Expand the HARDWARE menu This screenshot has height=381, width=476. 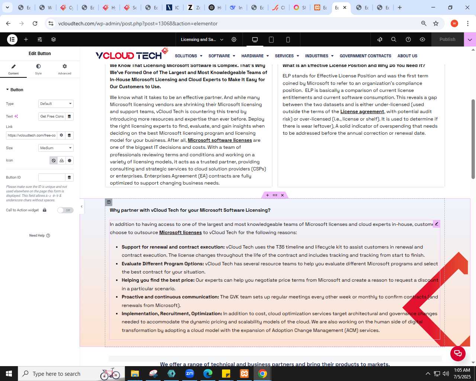pyautogui.click(x=255, y=56)
